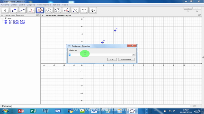Close the Polígono Regular dialog
Image resolution: width=204 pixels, height=114 pixels.
(x=132, y=45)
